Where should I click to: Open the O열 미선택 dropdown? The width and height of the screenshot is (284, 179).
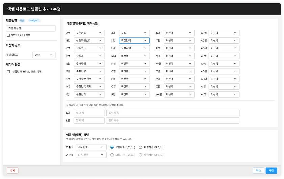pos(135,71)
